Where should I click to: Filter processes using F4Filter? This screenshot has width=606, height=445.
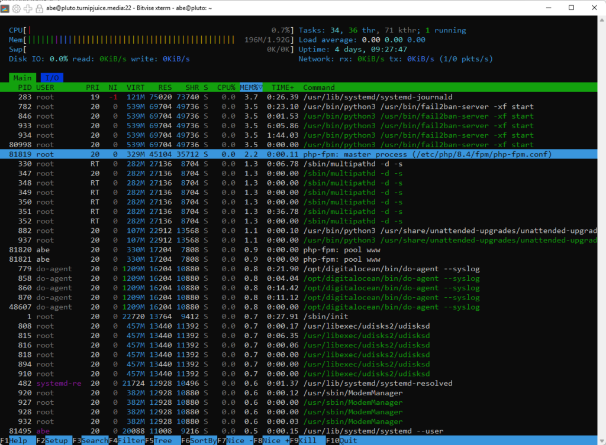(127, 440)
